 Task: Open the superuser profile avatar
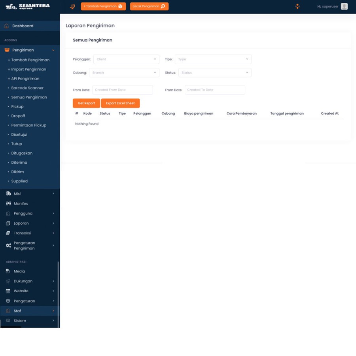[344, 6]
